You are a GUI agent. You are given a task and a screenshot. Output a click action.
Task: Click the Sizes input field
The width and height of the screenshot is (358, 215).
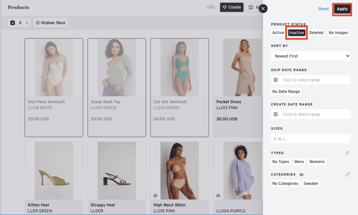[x=310, y=139]
